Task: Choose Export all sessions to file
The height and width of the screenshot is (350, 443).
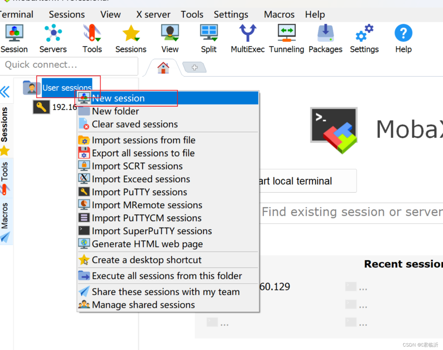Action: point(168,153)
